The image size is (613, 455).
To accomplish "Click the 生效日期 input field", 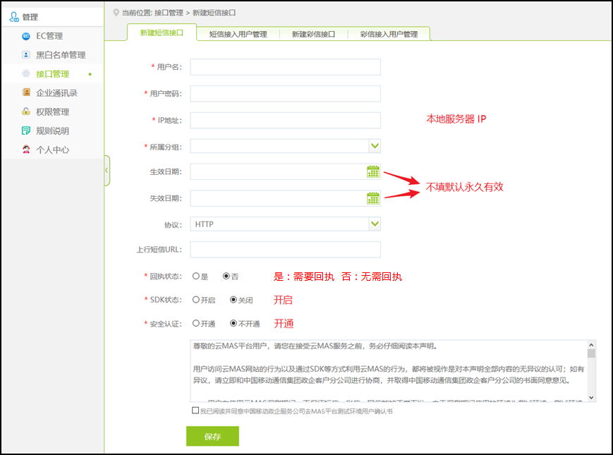I will coord(286,171).
